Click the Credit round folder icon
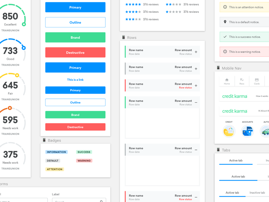269x202 pixels. point(229,131)
